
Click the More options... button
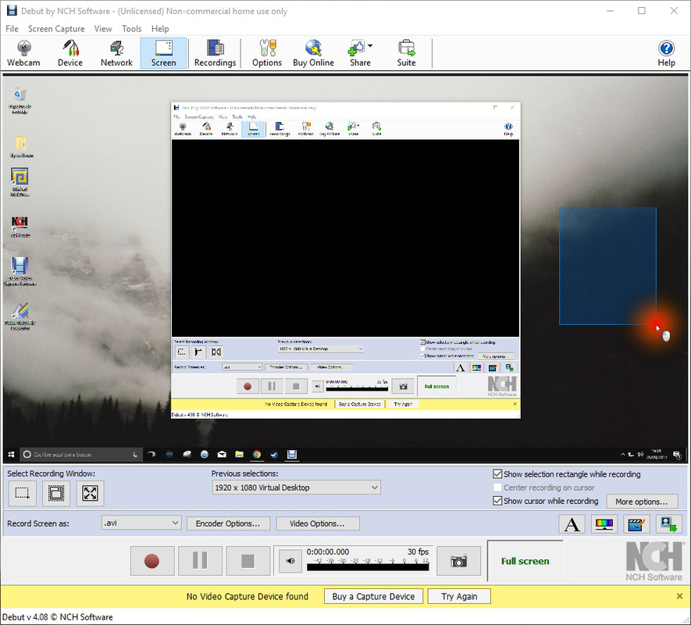(x=642, y=502)
